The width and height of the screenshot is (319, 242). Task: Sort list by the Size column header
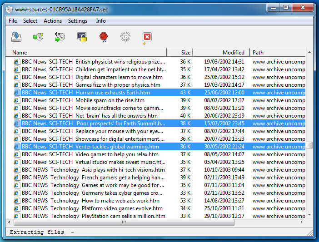(x=179, y=52)
